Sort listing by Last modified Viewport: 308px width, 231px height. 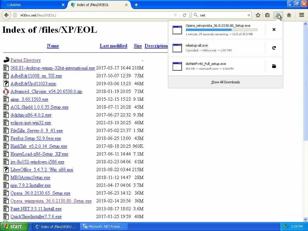[113, 46]
